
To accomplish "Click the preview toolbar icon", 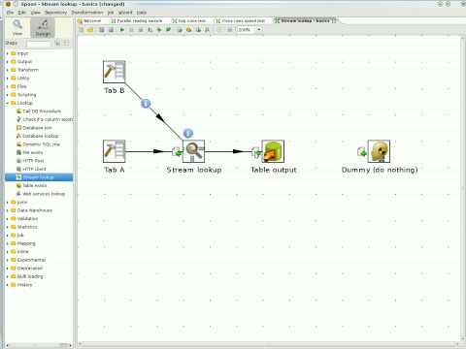I will tap(150, 30).
